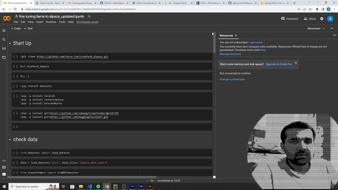Open the Google account avatar
The image size is (338, 190).
(330, 19)
